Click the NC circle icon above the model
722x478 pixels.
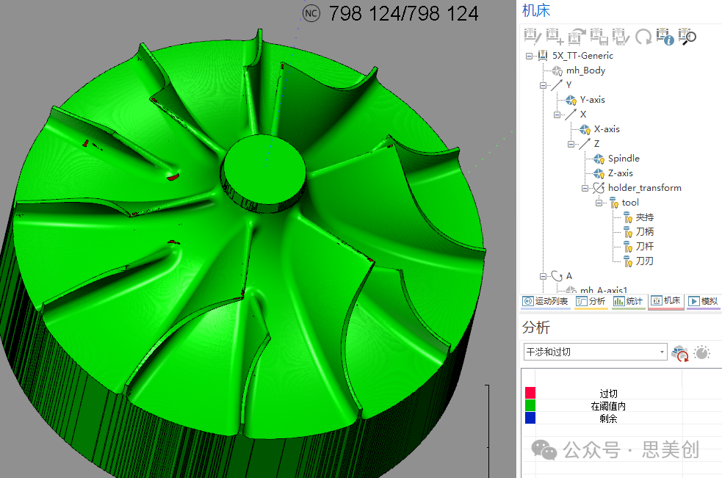click(x=311, y=13)
